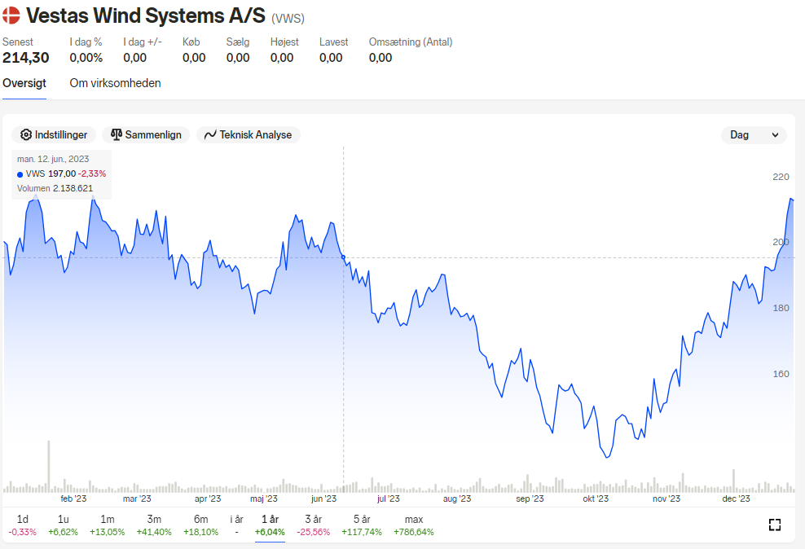Viewport: 805px width, 549px height.
Task: Expand the chart to fullscreen
Action: tap(775, 525)
